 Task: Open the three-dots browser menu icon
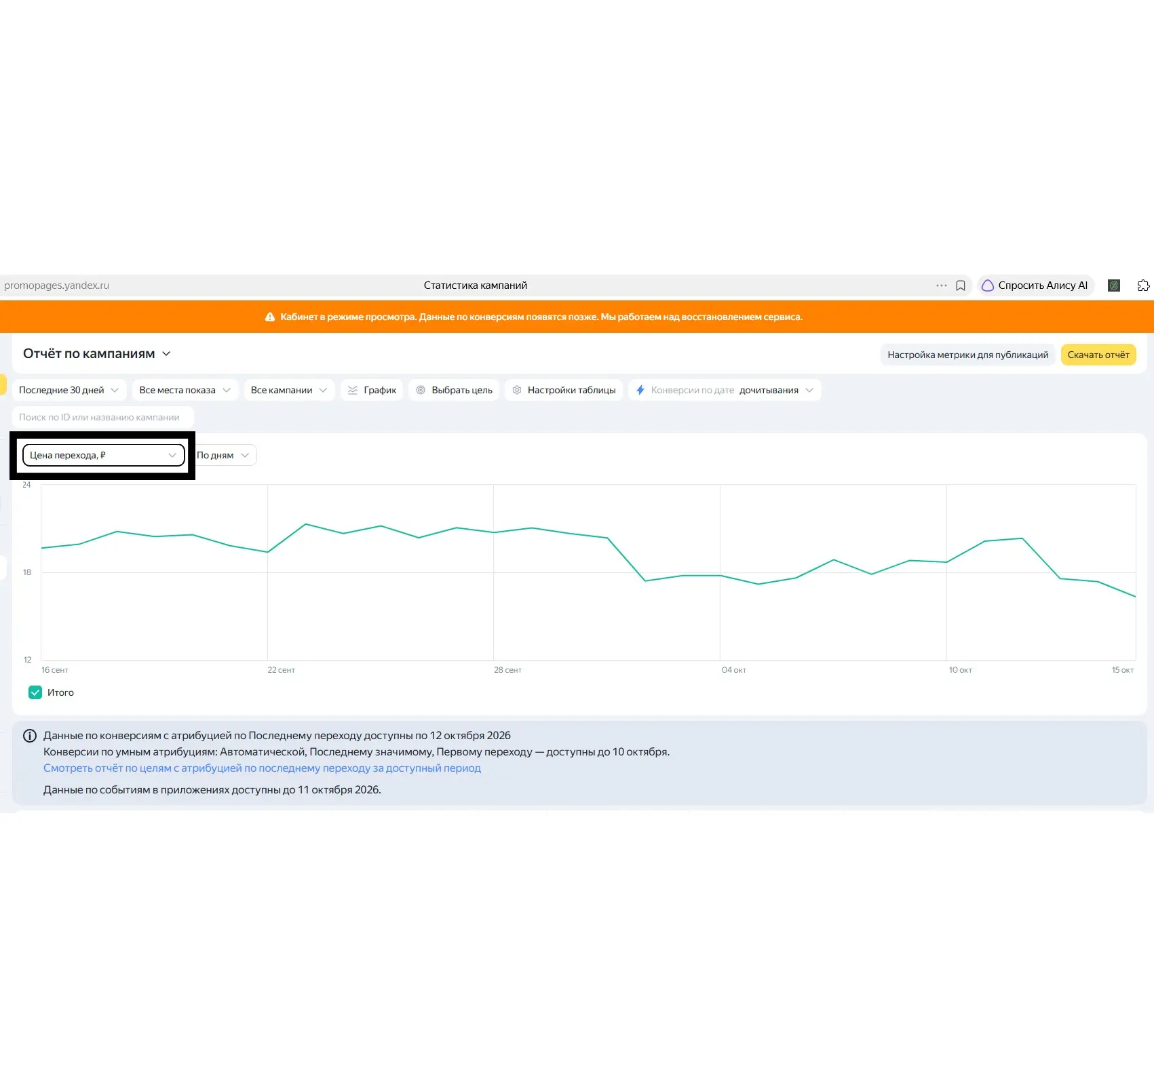click(941, 285)
